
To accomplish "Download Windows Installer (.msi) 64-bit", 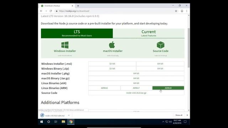I will click(160, 64).
